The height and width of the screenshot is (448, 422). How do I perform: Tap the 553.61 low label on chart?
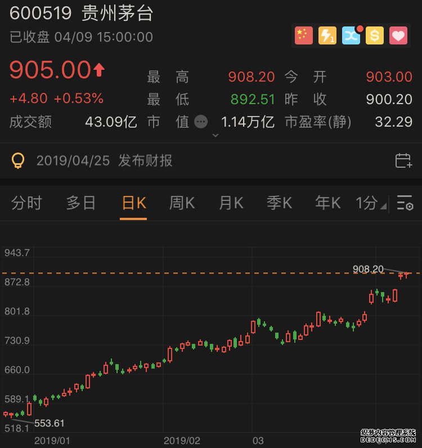[x=49, y=423]
